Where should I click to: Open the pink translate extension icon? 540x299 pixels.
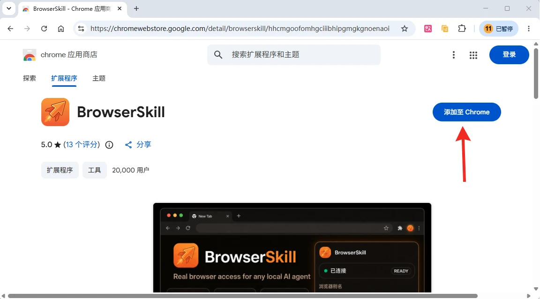click(428, 29)
